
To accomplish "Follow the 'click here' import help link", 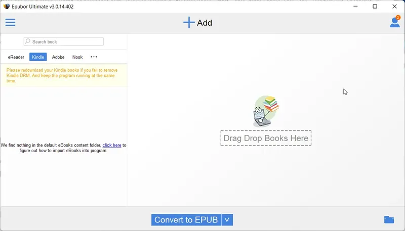I will coord(112,145).
